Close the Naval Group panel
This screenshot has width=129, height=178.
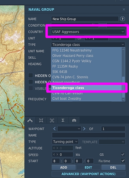(124, 9)
